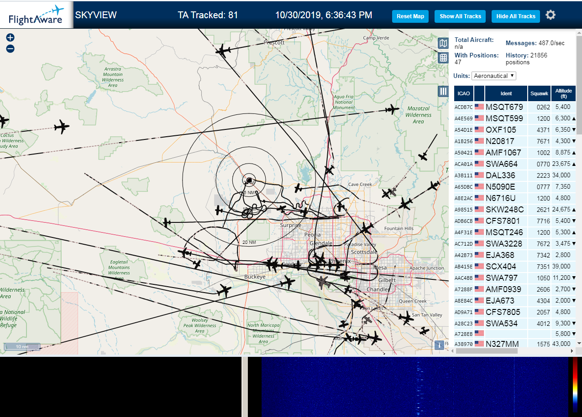The image size is (582, 417).
Task: Click the US flag in SWA534 row
Action: coord(479,323)
